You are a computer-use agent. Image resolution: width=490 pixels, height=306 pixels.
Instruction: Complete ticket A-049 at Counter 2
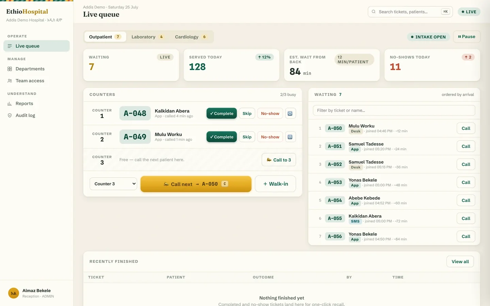coord(222,137)
